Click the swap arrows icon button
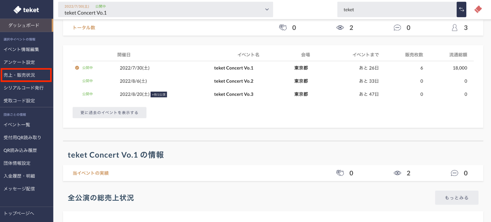 click(x=461, y=9)
